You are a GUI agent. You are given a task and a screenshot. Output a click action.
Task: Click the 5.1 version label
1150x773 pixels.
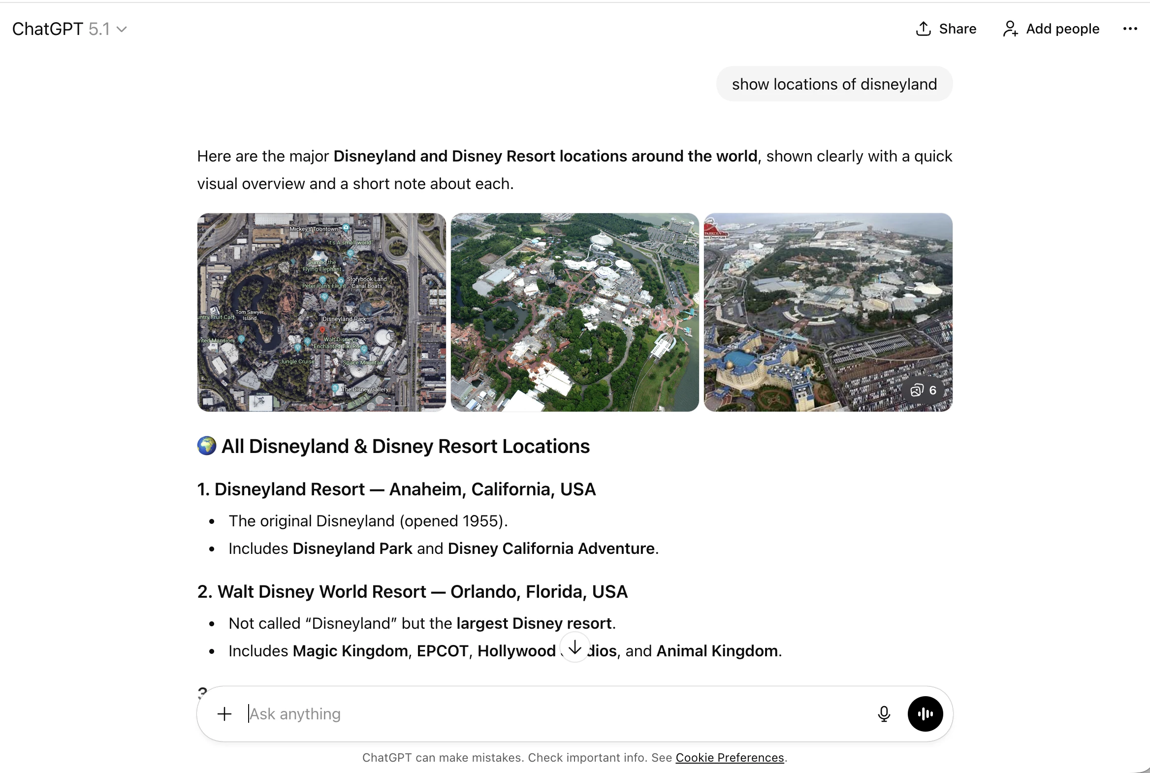99,29
